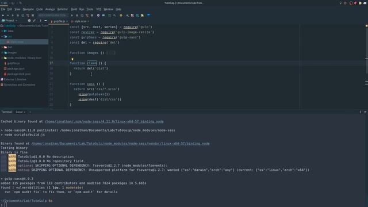
Task: Click the yellow round icon in main toolbar
Action: point(121,16)
